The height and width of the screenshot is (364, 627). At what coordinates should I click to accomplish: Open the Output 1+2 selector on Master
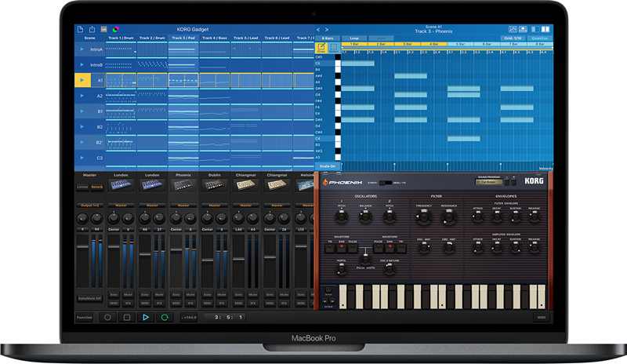[90, 206]
